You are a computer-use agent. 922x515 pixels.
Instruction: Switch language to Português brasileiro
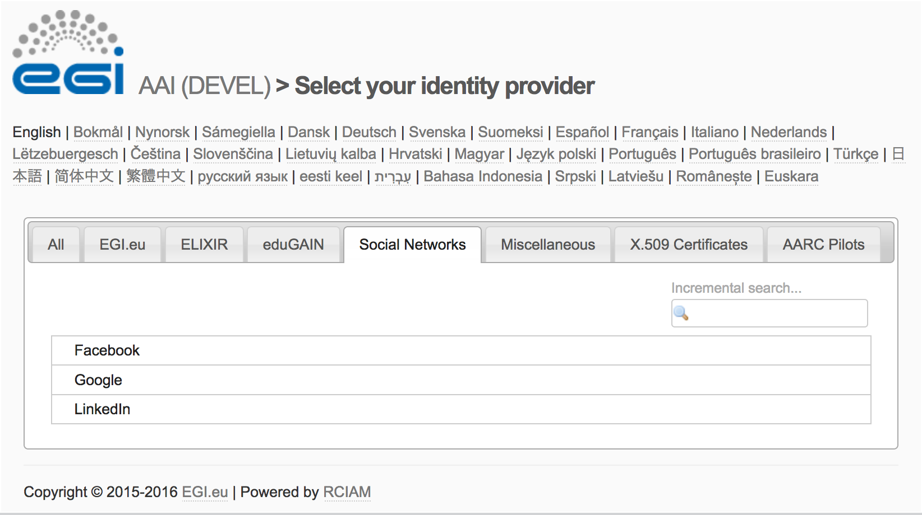point(755,154)
